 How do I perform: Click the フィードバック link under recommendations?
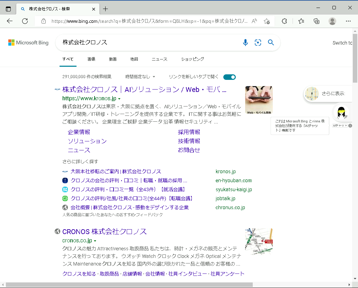pyautogui.click(x=149, y=215)
